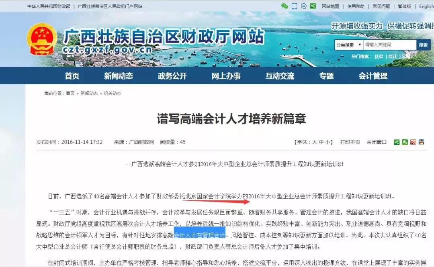Image resolution: width=434 pixels, height=267 pixels.
Task: Set font size to 大
Action: (314, 142)
